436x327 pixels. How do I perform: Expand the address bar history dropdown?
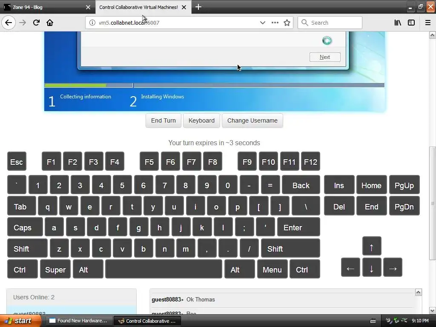click(262, 23)
